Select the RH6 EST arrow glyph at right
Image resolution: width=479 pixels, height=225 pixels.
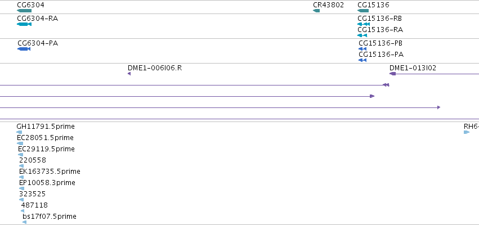(x=467, y=132)
